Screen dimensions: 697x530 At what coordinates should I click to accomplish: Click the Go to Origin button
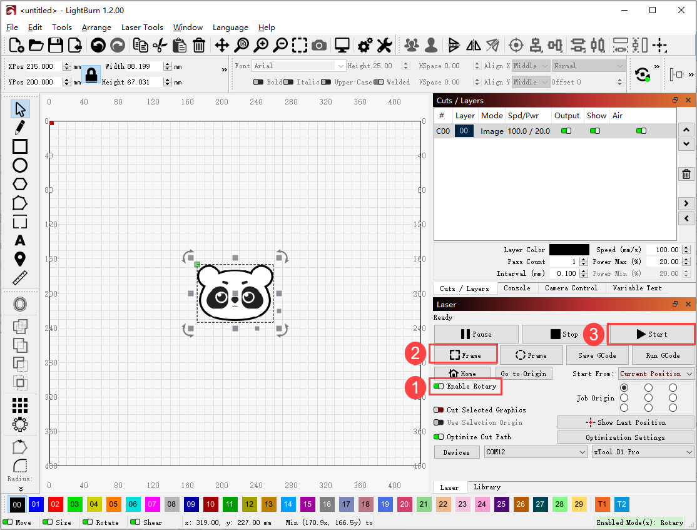coord(523,374)
